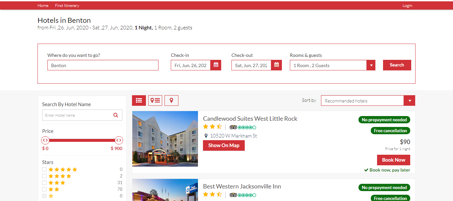The image size is (453, 201).
Task: Open the Login page
Action: pyautogui.click(x=407, y=6)
